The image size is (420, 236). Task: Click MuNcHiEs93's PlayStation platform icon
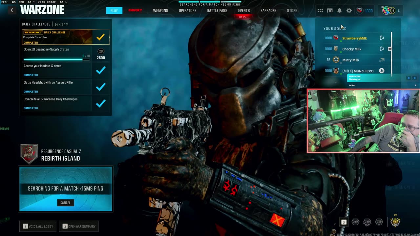[x=382, y=71]
